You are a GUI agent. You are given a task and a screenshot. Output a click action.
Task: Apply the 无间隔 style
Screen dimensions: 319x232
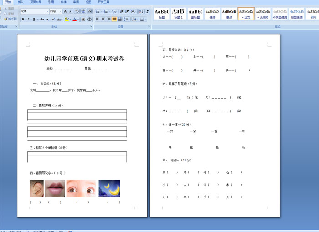point(263,14)
